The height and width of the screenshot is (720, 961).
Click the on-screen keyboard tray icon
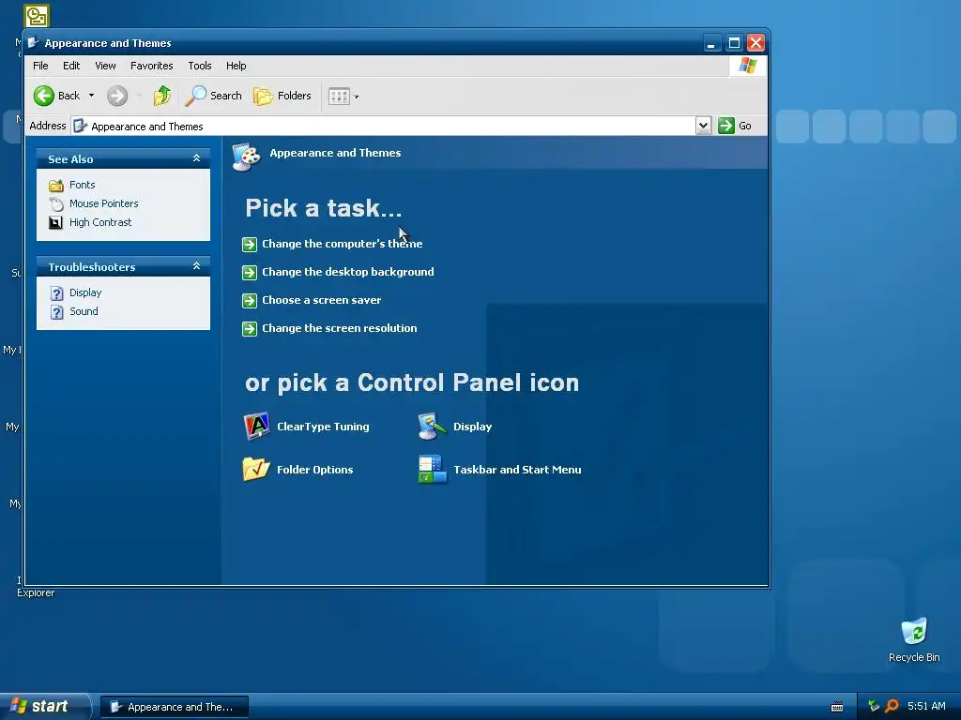(x=836, y=707)
